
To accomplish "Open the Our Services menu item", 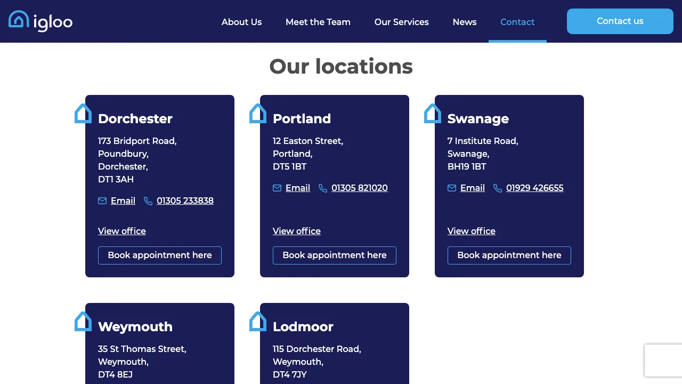I will tap(401, 22).
